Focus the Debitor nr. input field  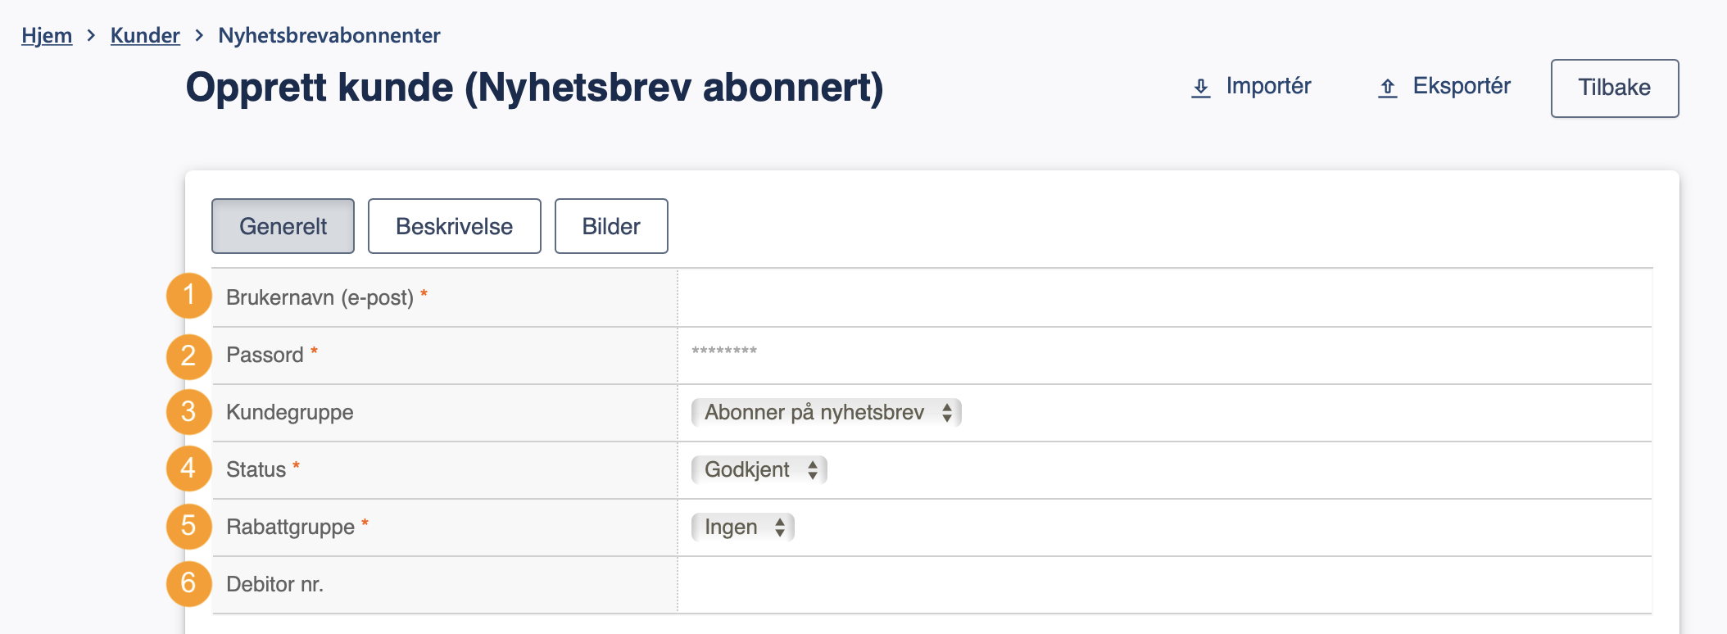[1164, 584]
